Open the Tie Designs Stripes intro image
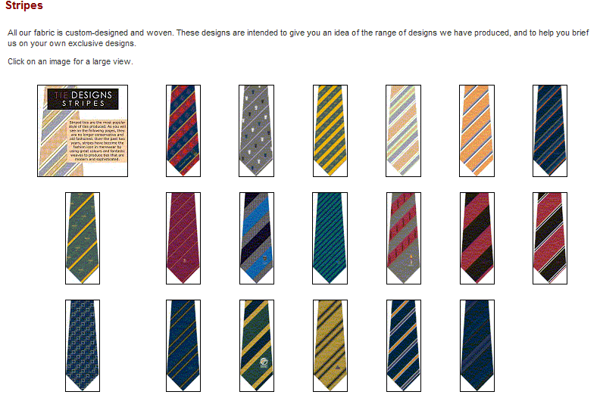This screenshot has height=401, width=600. pos(83,131)
